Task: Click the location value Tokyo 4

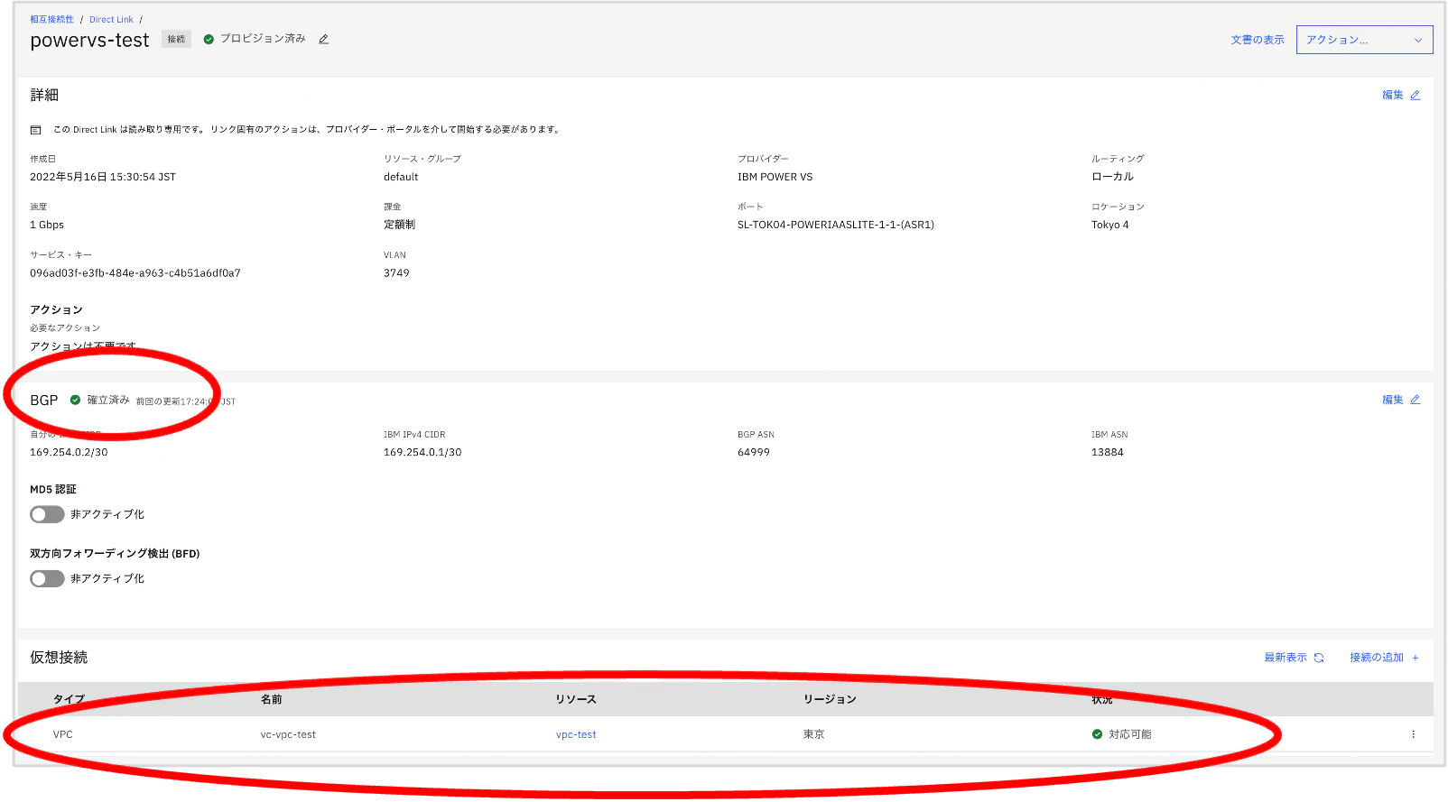Action: [1109, 225]
